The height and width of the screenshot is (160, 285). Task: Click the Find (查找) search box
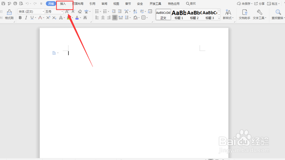[191, 3]
